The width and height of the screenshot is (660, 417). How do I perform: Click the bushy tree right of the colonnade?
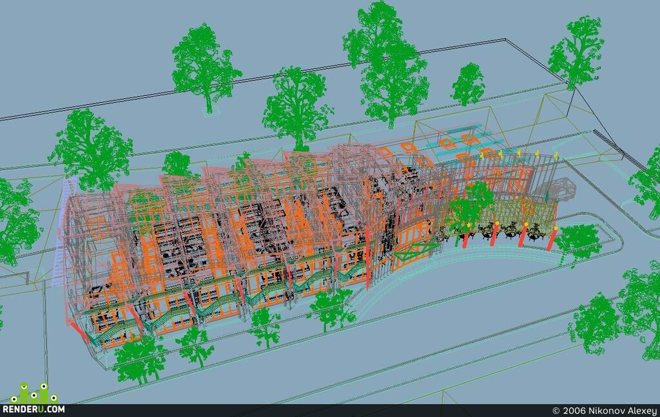(x=578, y=243)
